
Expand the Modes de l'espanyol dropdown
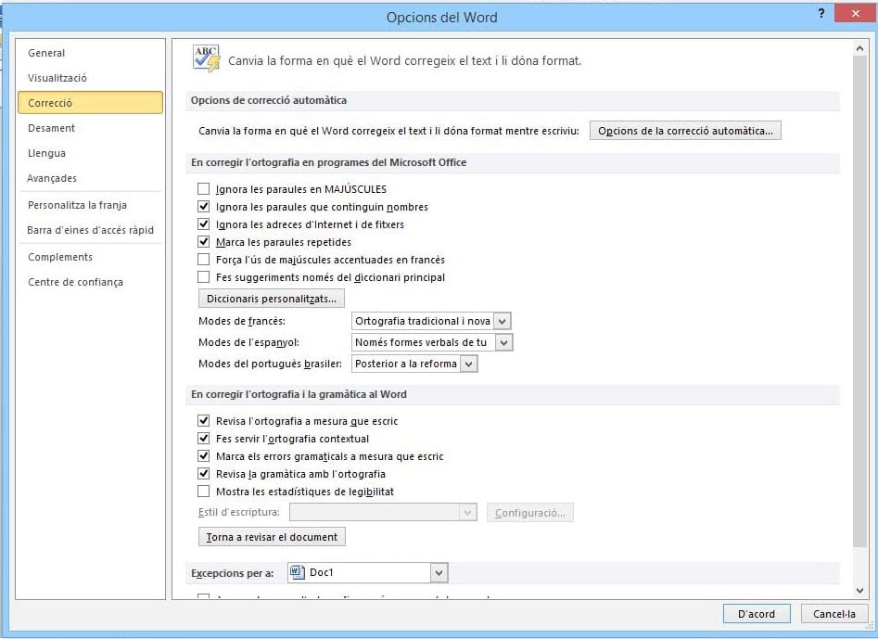503,342
